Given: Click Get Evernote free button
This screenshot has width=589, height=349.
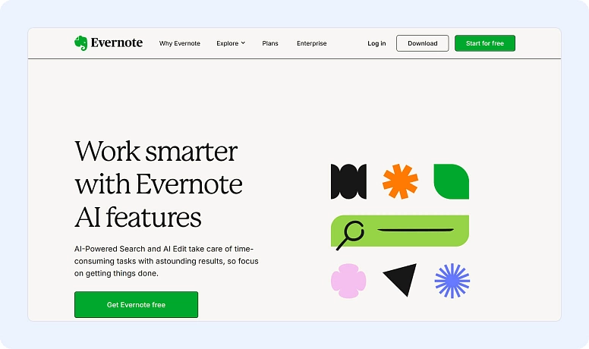Looking at the screenshot, I should click(136, 305).
